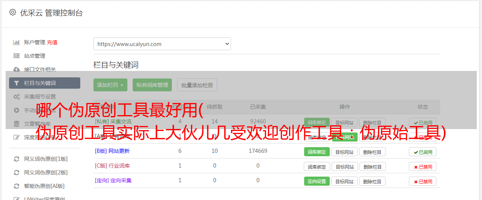Click the 待抓取 value 10 in 网站更新 row
This screenshot has width=482, height=200.
(214, 151)
